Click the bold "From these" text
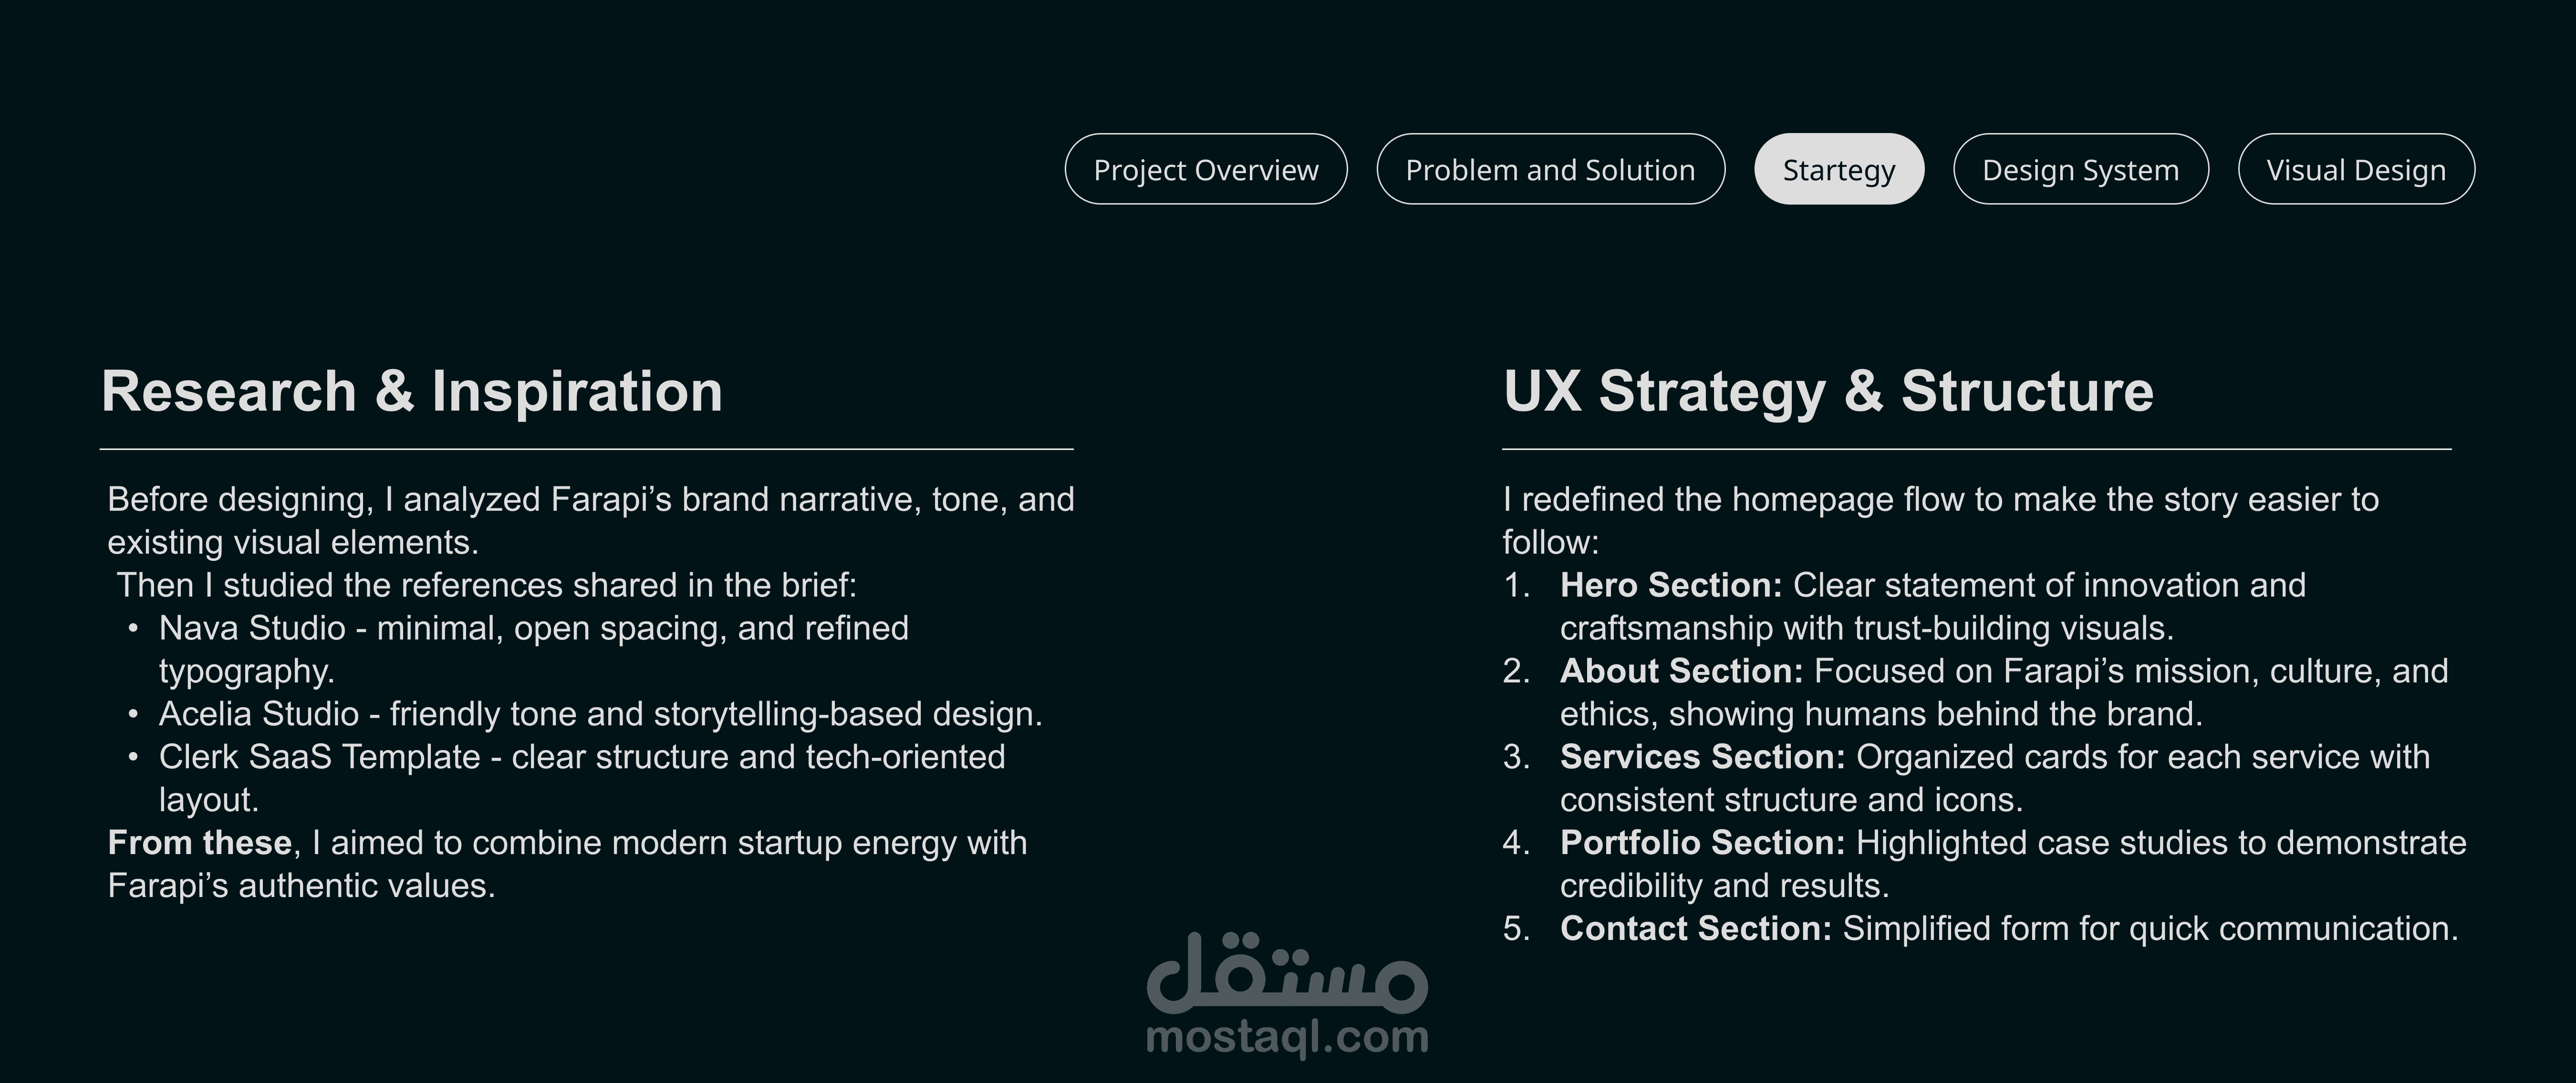This screenshot has height=1083, width=2576. click(x=199, y=843)
